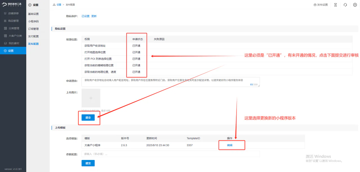Click 已开通 status for 获取当前的模糊地理位置
Screen dimensions: 360x172
point(136,65)
